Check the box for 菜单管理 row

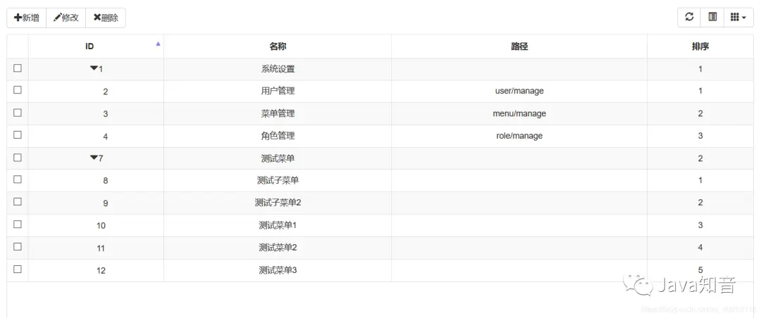click(18, 113)
